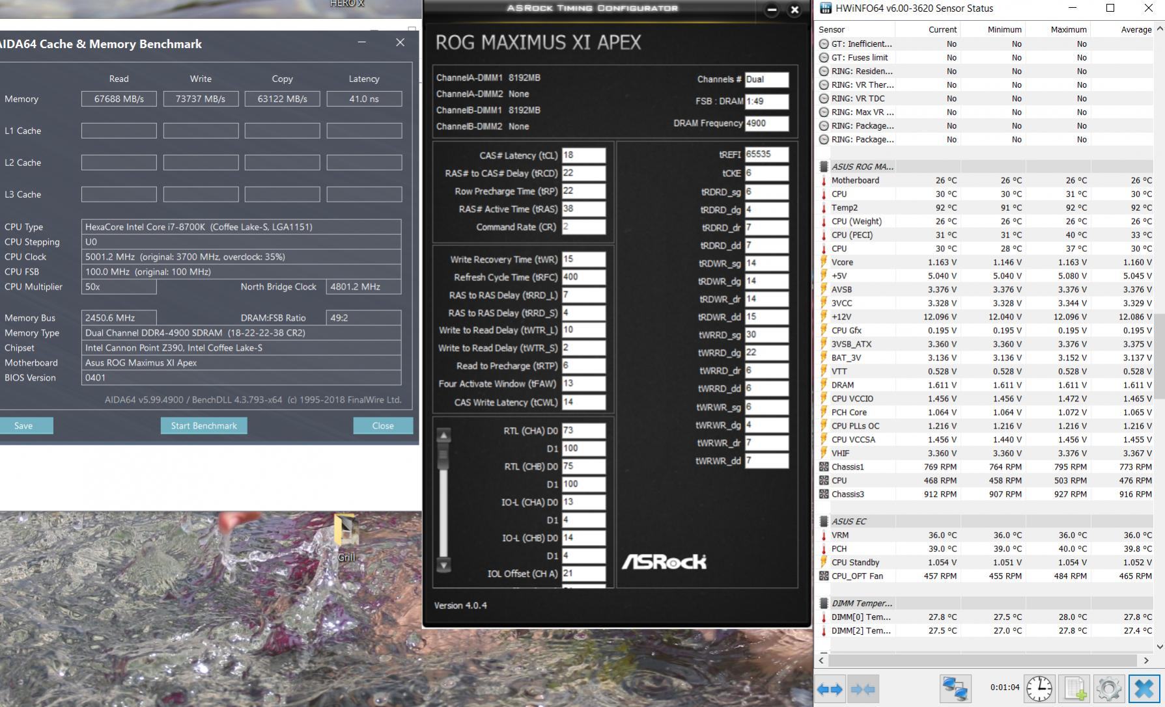Click the status icon on RING: VR TDC row
Image resolution: width=1165 pixels, height=707 pixels.
(824, 98)
